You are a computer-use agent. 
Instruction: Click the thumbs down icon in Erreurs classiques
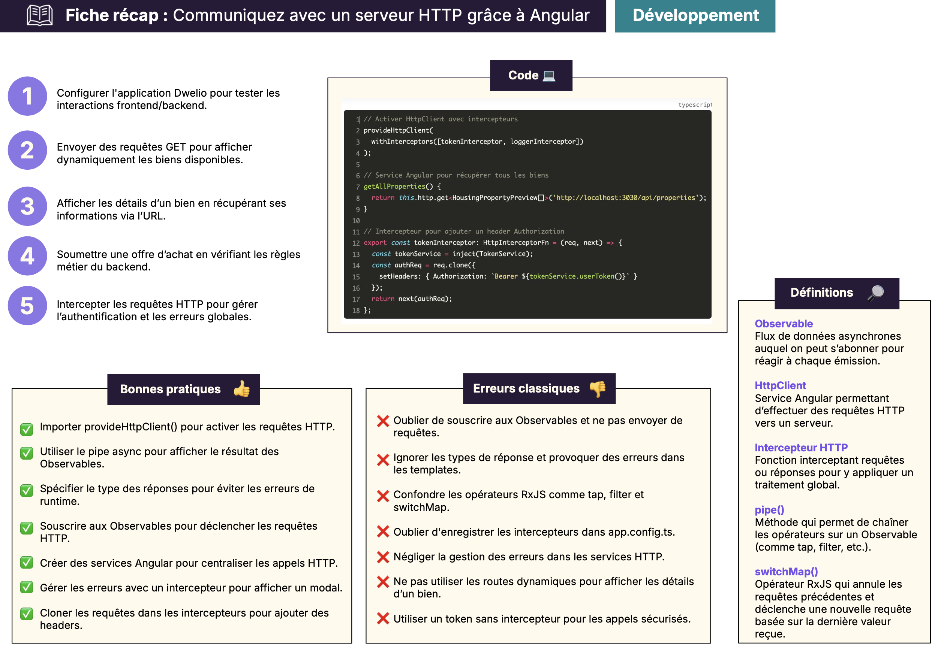[598, 388]
